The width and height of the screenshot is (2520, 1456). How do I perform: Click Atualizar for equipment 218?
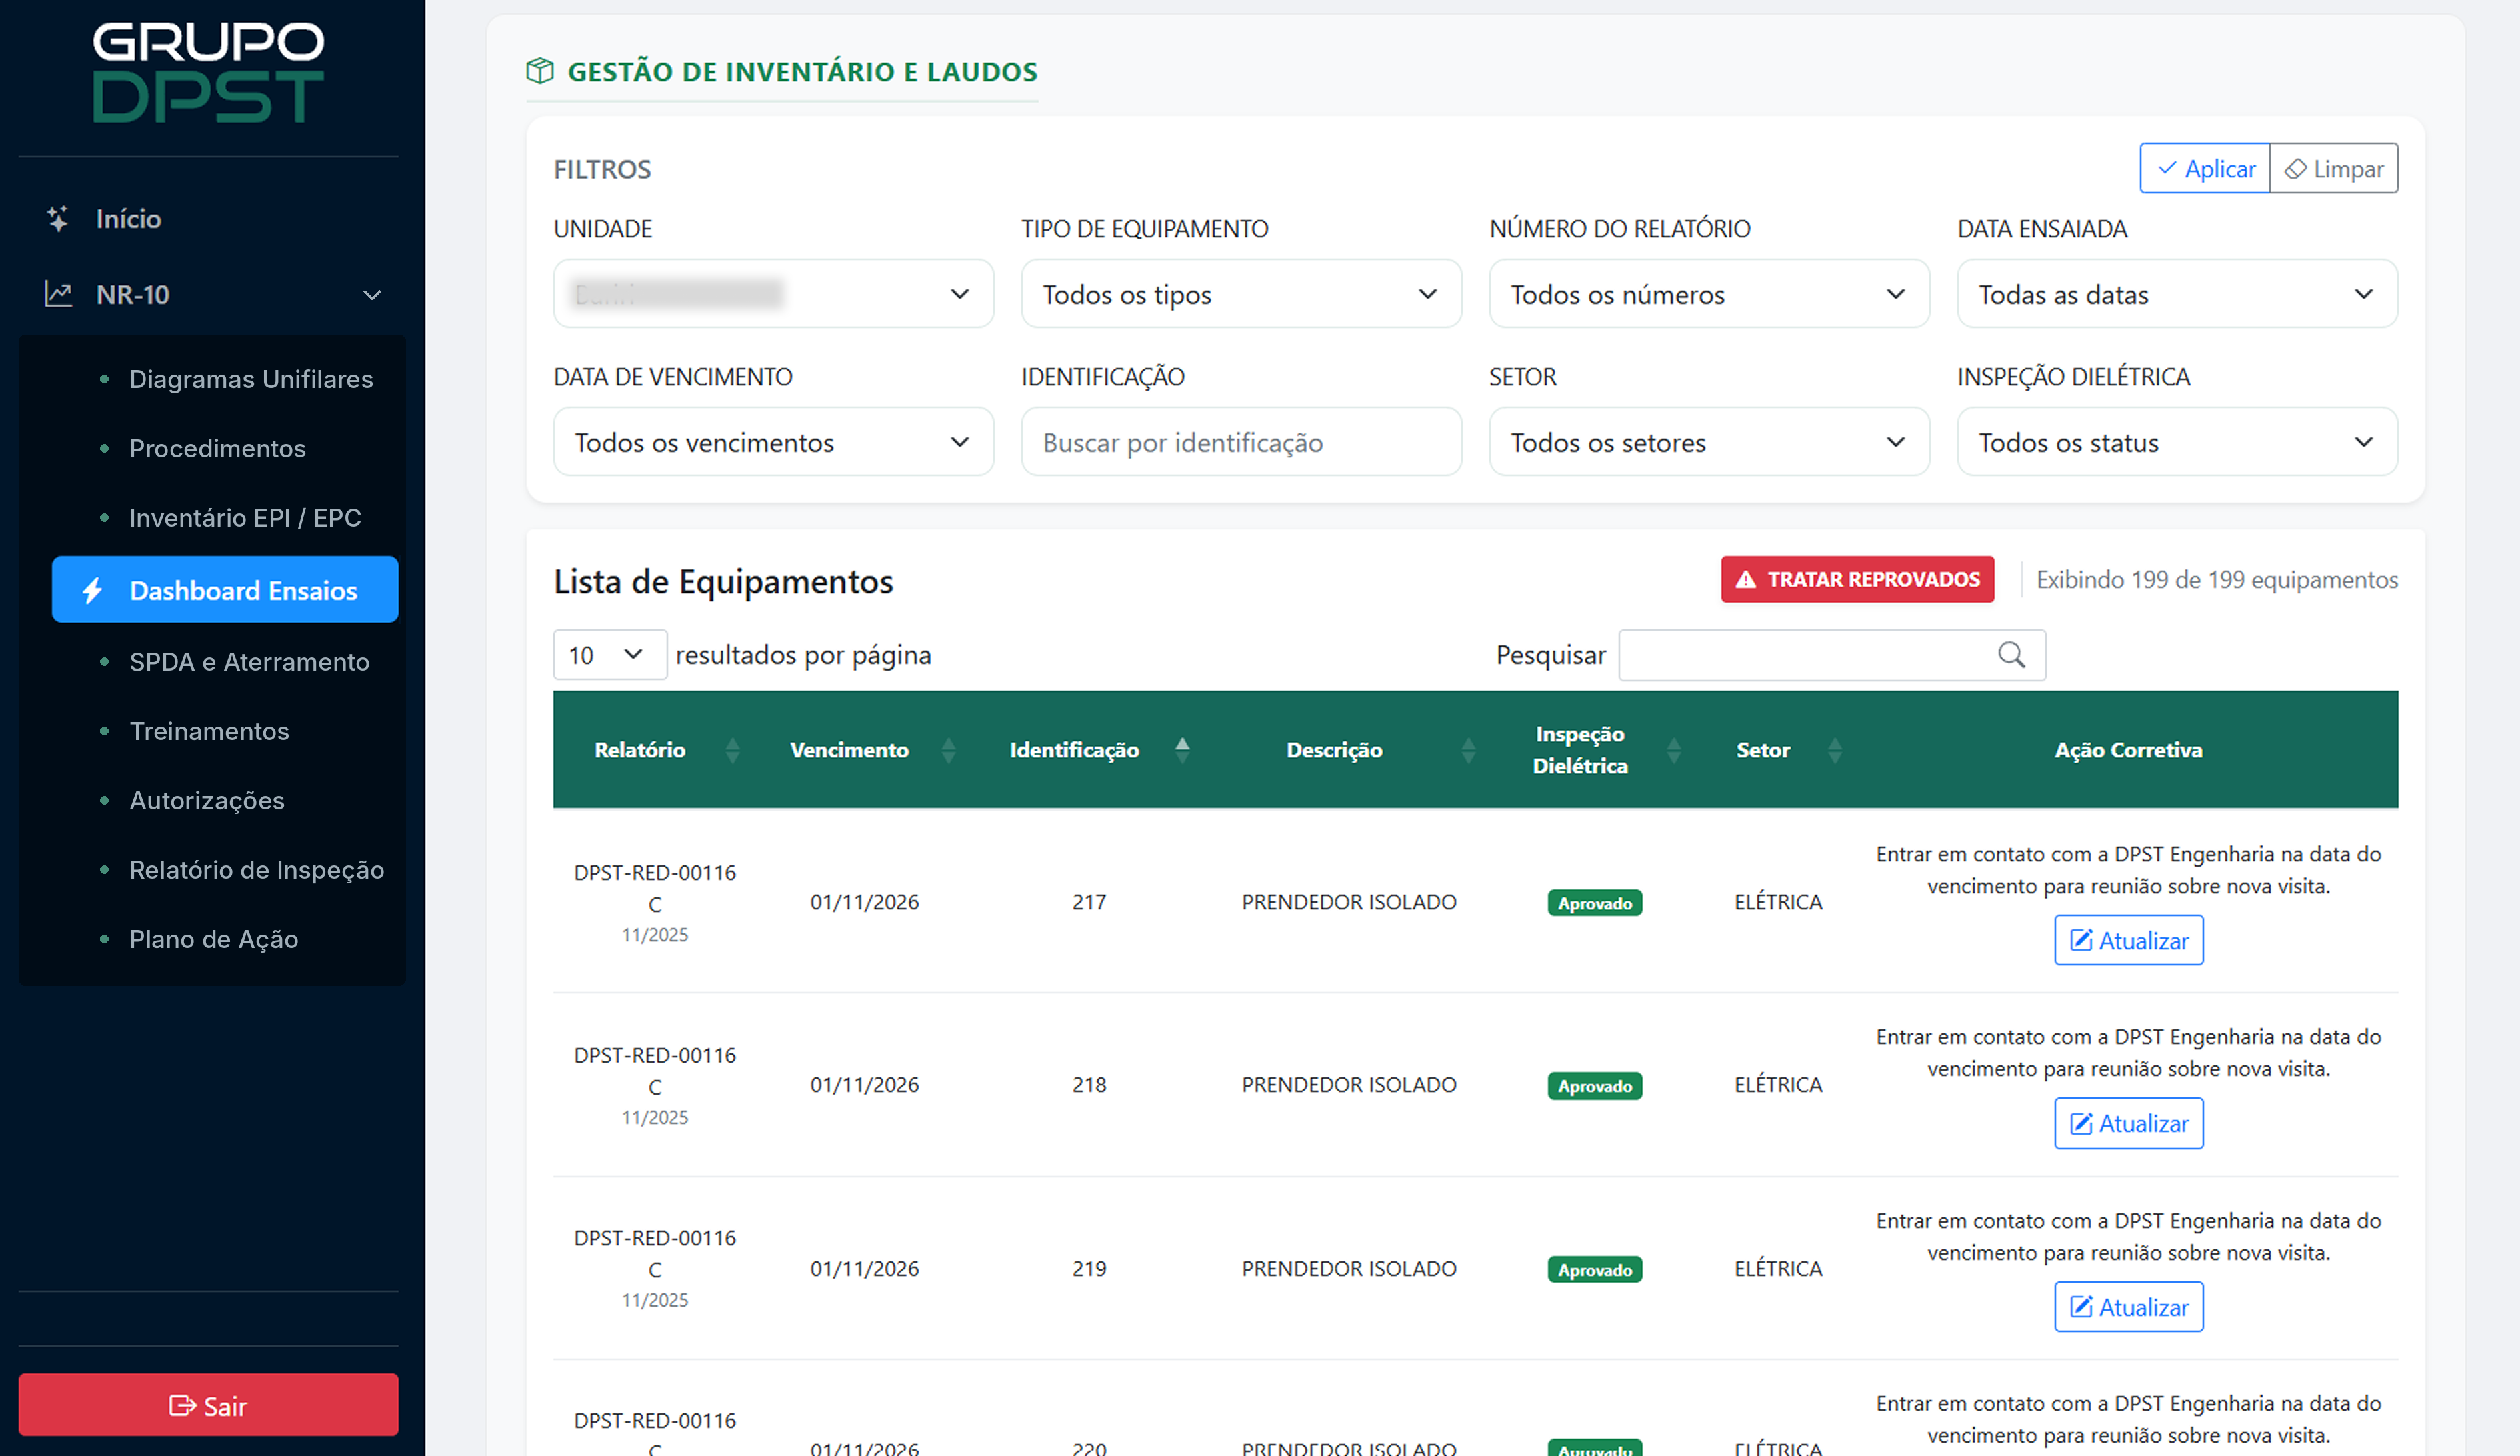2129,1123
